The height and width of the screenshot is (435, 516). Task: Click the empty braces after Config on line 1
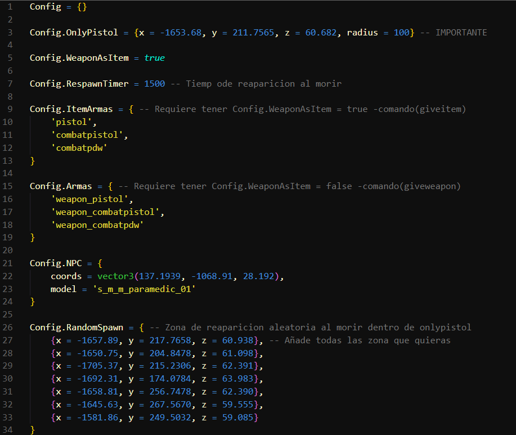pyautogui.click(x=82, y=7)
